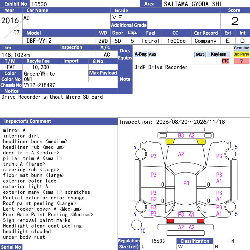Click the Inspector's Comment header
The width and height of the screenshot is (250, 250).
click(59, 121)
